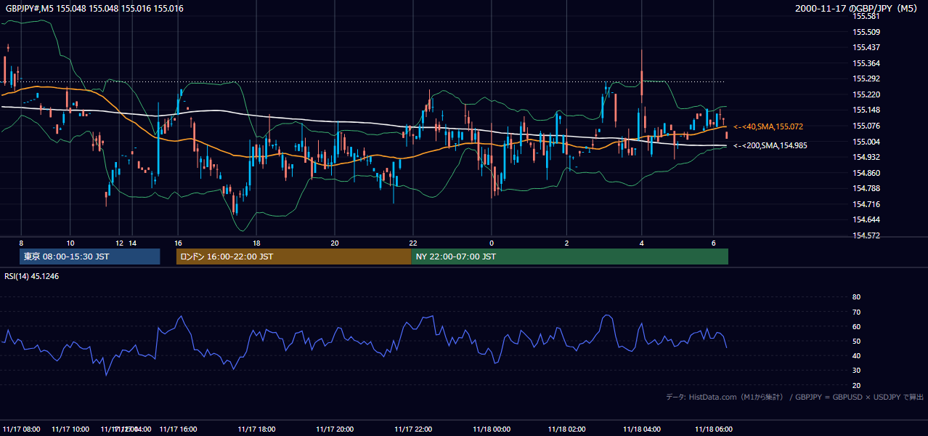Select the 155.364 price axis label

[866, 63]
